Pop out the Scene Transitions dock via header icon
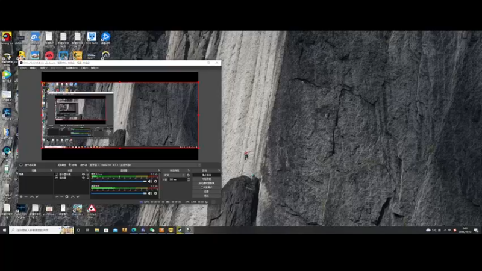 pos(189,170)
